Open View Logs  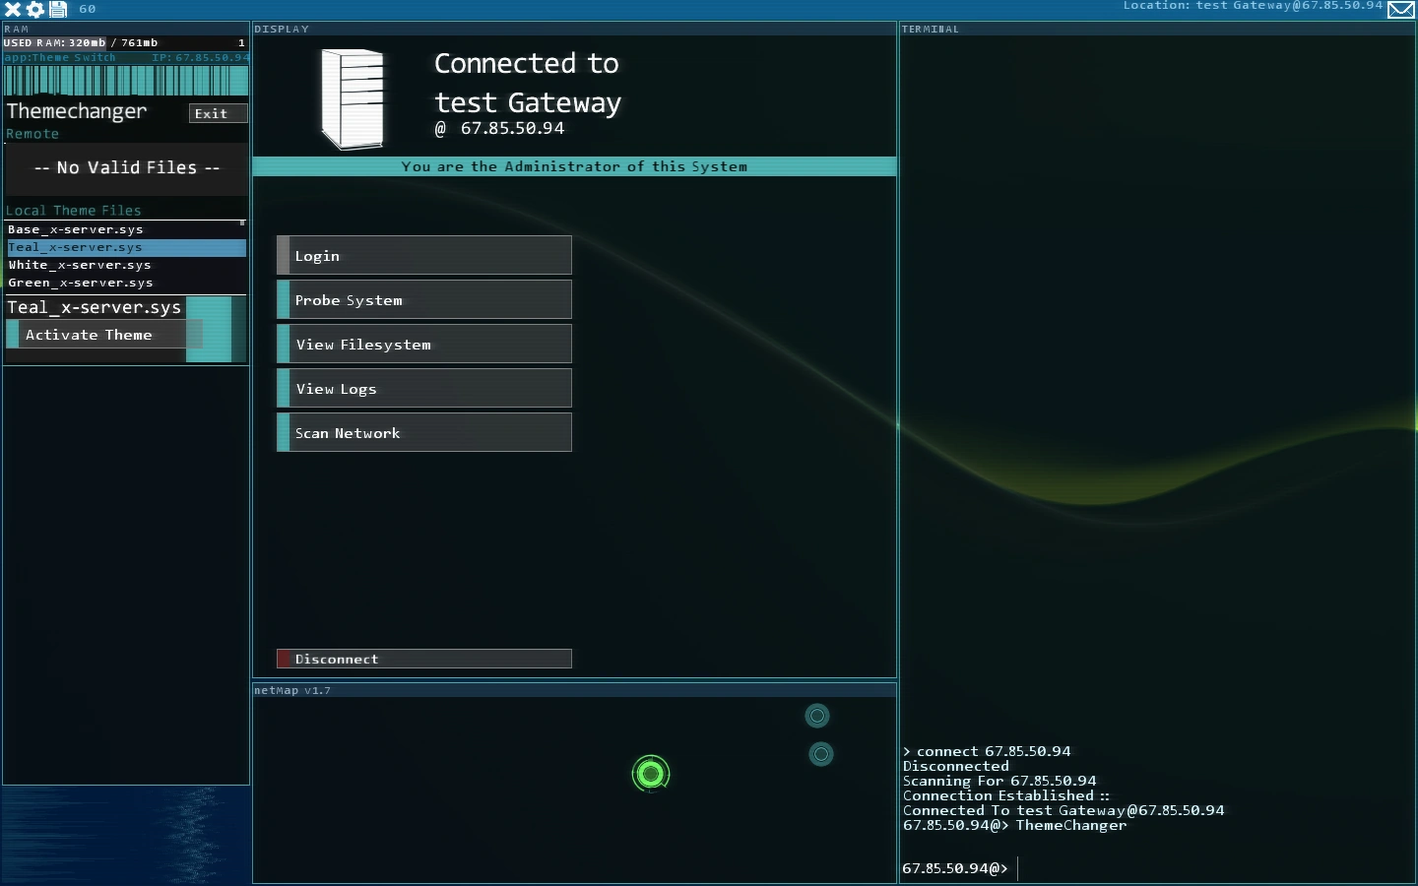[424, 388]
